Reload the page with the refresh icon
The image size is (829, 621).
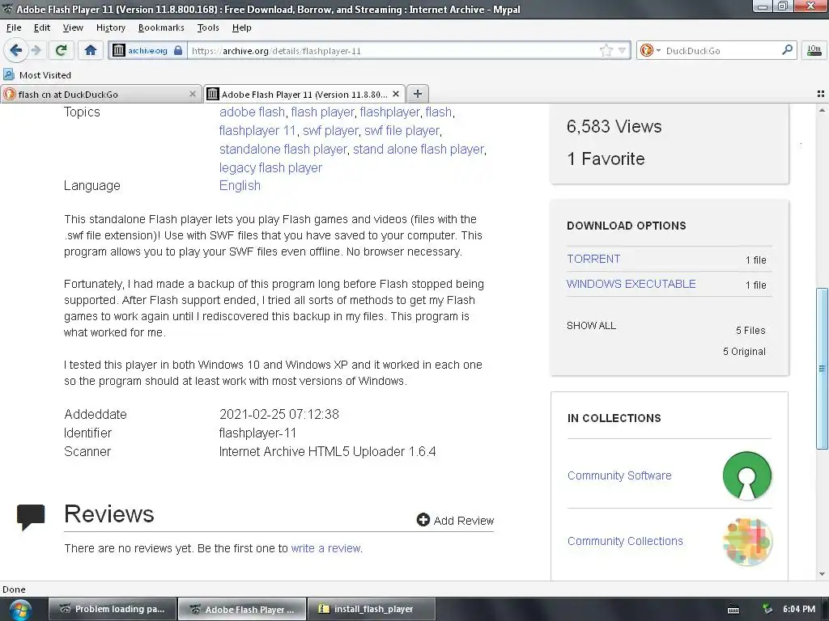(x=61, y=51)
